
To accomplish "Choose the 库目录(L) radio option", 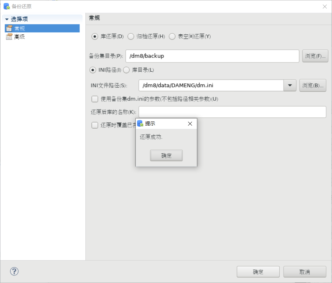I will (x=126, y=70).
